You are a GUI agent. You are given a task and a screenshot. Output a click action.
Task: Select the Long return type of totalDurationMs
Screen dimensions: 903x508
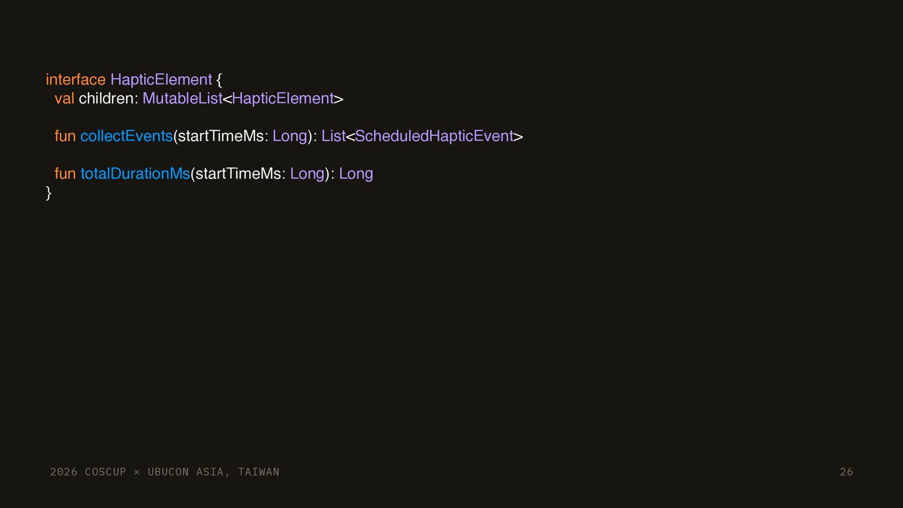356,174
